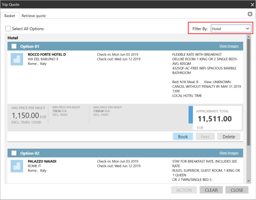Toggle the Select All Options checkbox
The height and width of the screenshot is (200, 256).
tap(8, 29)
